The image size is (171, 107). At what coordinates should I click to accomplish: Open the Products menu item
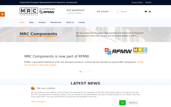point(42,22)
